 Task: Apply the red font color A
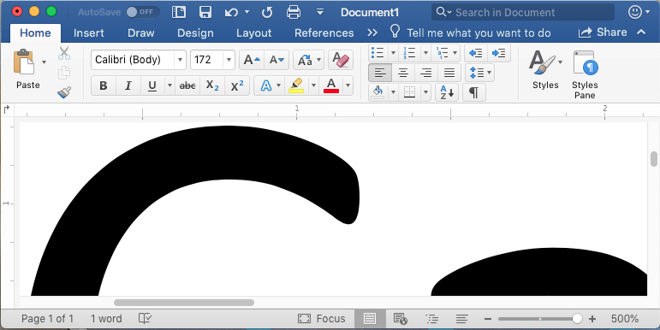(x=331, y=85)
